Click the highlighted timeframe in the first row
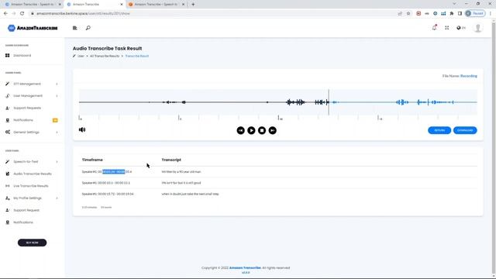 114,172
